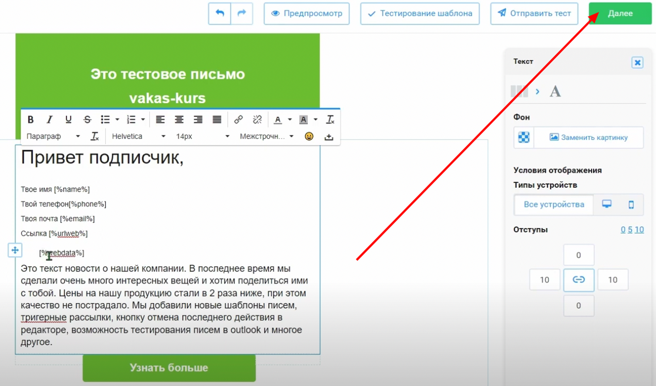Click the green Далее button

pyautogui.click(x=620, y=13)
